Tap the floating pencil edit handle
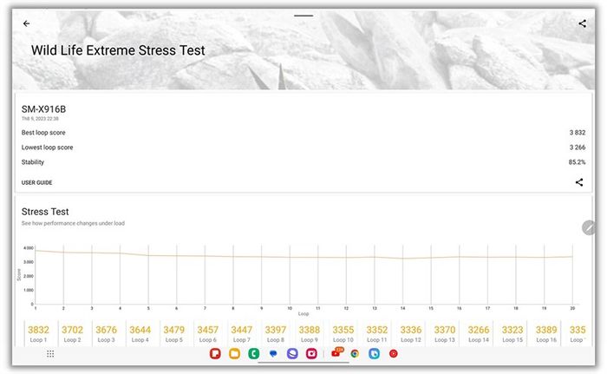Viewport: 607px width, 374px height. click(x=589, y=227)
